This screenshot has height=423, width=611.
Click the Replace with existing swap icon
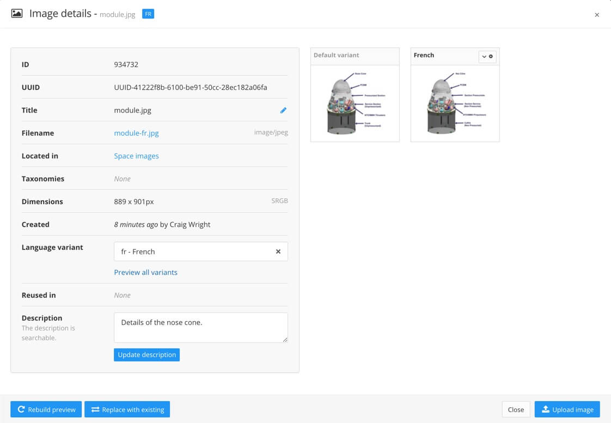(94, 409)
